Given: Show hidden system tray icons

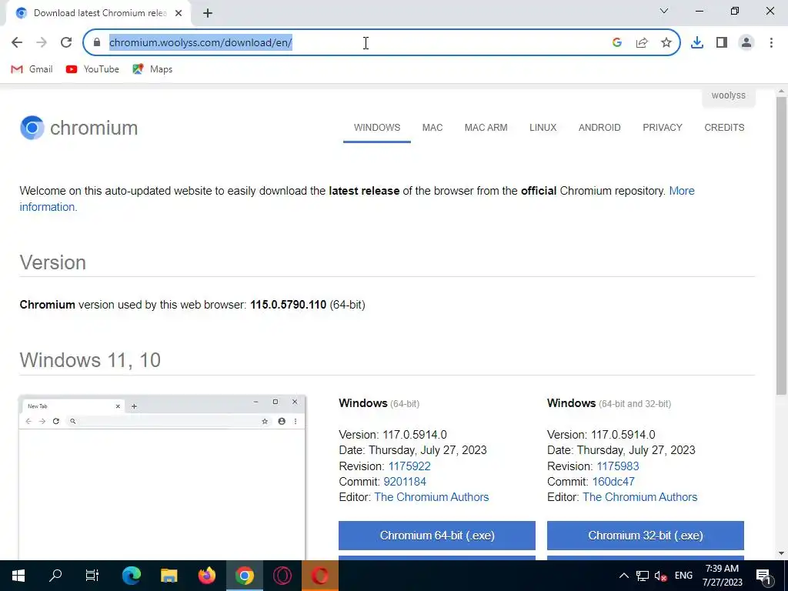Looking at the screenshot, I should [623, 576].
